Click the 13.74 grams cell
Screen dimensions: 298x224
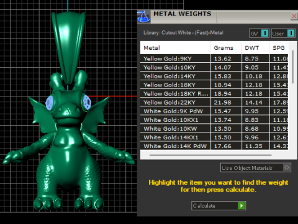[226, 120]
